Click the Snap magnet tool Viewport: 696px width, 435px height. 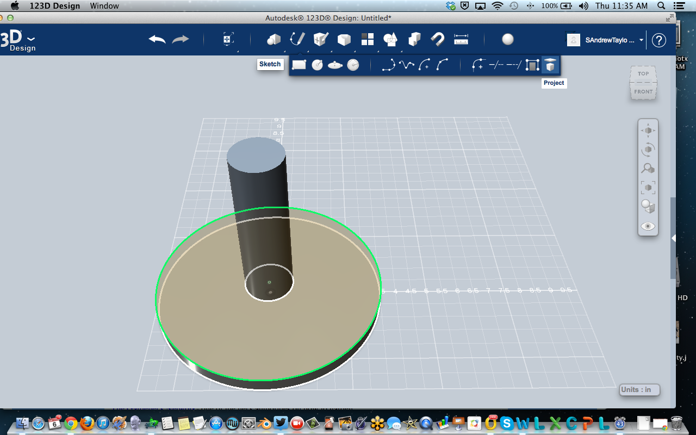(438, 39)
